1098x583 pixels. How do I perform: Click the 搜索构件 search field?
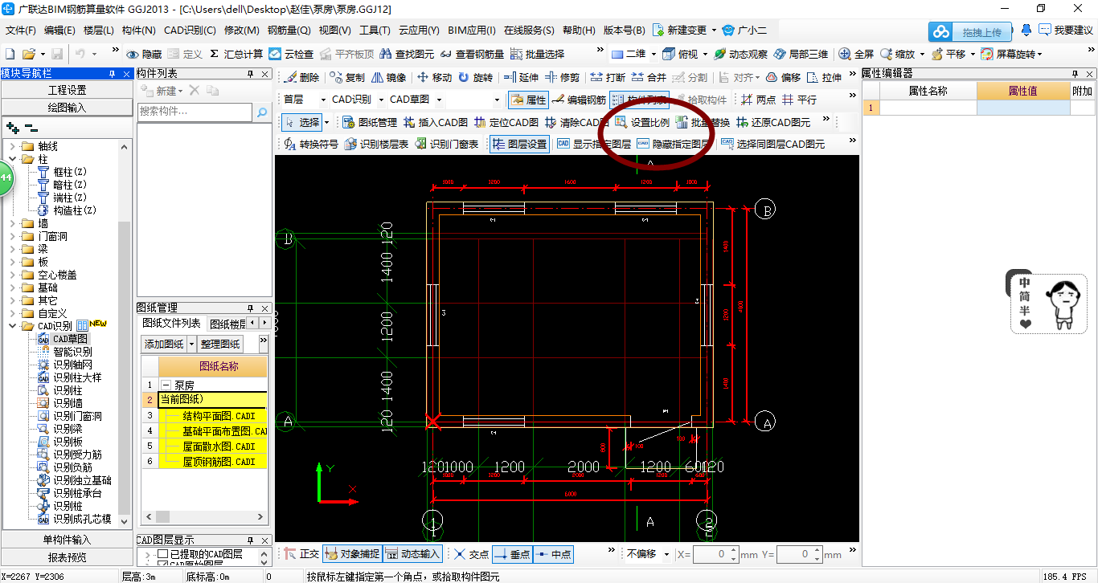point(196,112)
